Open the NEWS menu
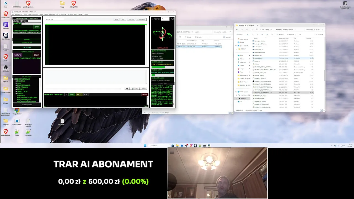Screen dimensions: 354x199 46,14
